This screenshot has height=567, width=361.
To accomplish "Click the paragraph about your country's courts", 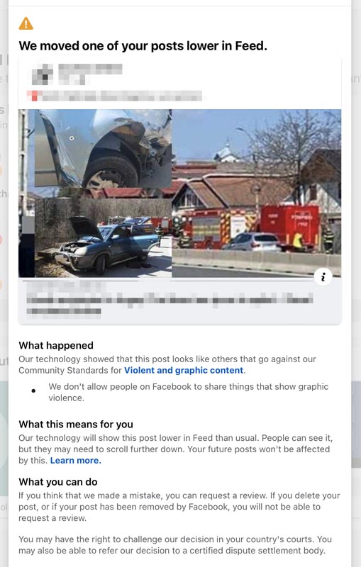I will pyautogui.click(x=175, y=545).
